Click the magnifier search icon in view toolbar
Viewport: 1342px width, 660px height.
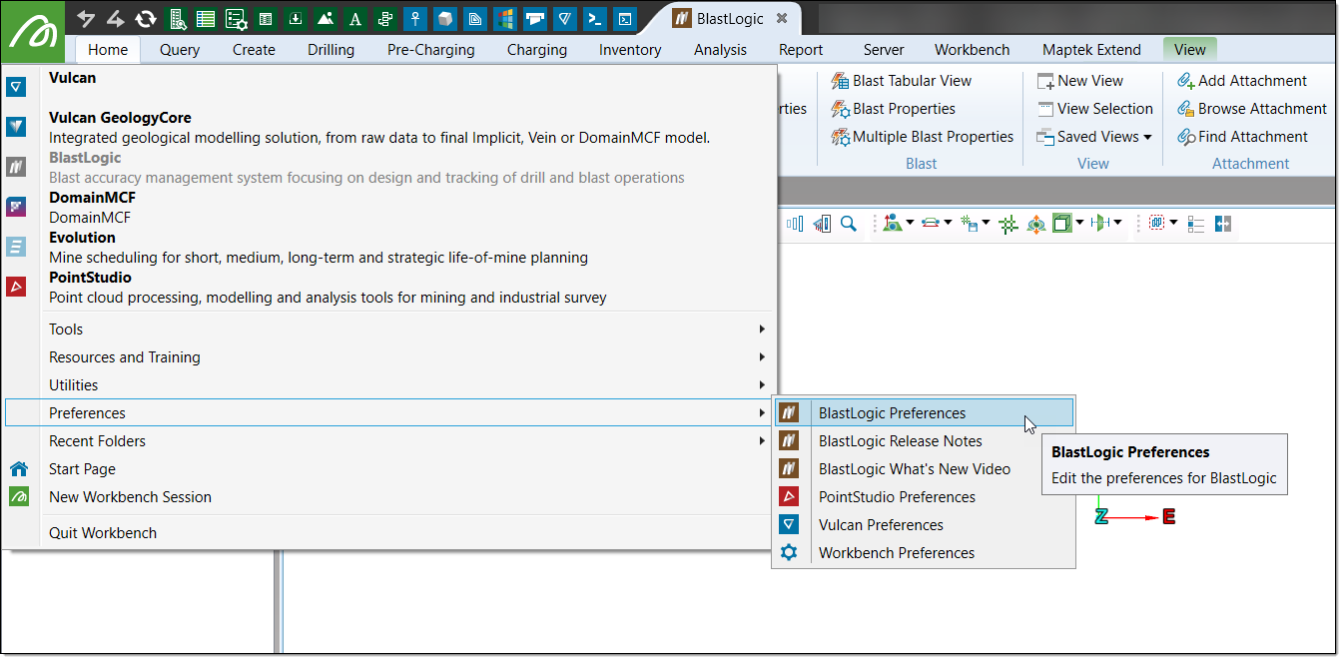pos(848,224)
